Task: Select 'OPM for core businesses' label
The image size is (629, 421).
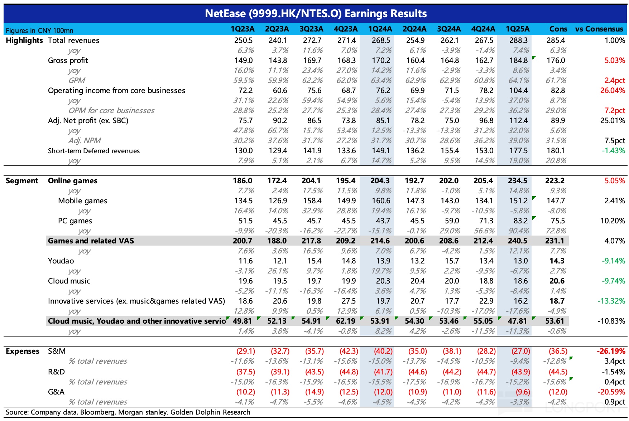Action: pyautogui.click(x=111, y=111)
